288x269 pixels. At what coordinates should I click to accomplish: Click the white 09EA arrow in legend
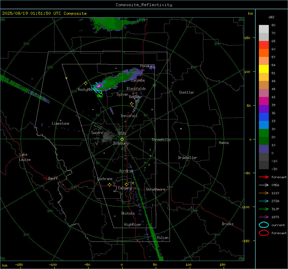click(264, 185)
